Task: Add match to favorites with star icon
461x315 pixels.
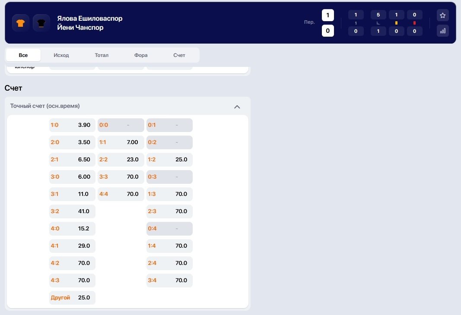Action: (442, 16)
